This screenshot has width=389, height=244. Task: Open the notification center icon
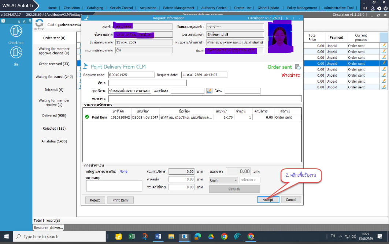tap(379, 236)
